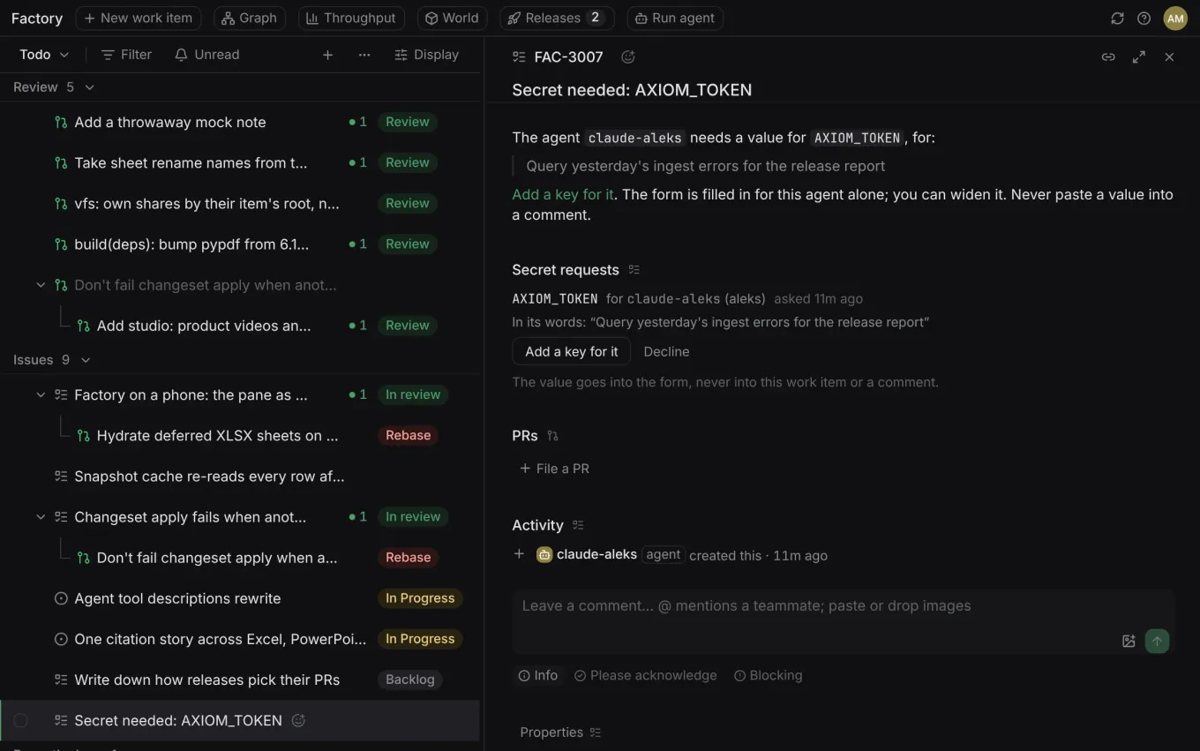Click the plus icon in list toolbar
Screen dimensions: 1200x751
[x=327, y=55]
